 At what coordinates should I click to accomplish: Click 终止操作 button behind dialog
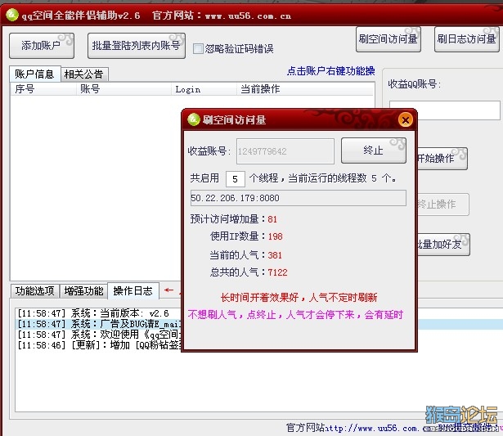coord(443,204)
